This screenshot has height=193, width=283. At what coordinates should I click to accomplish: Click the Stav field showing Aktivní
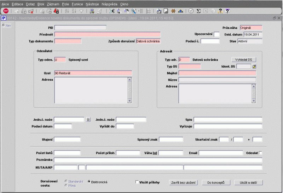click(x=250, y=41)
